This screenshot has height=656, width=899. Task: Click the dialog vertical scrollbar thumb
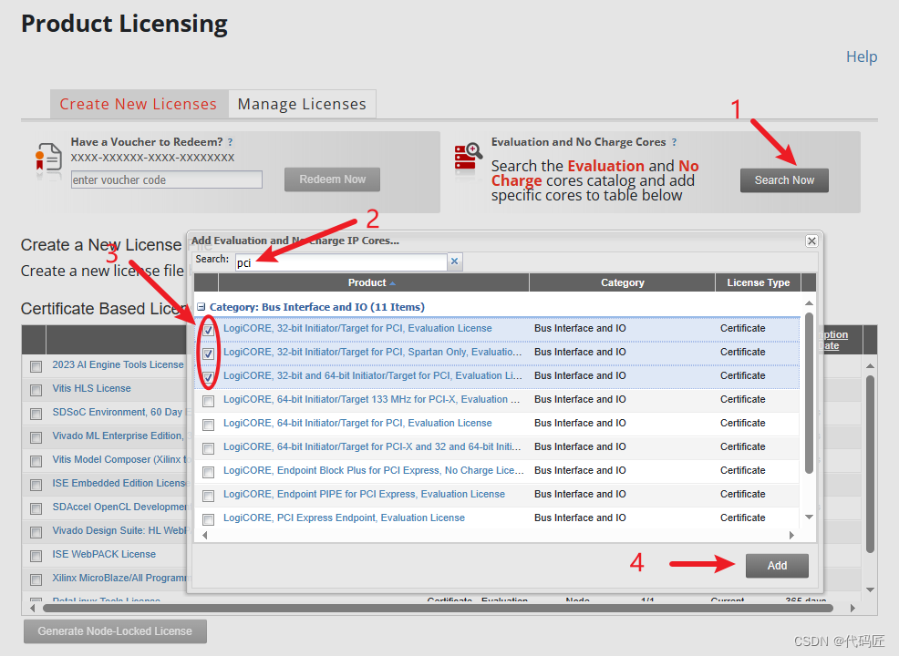point(809,393)
